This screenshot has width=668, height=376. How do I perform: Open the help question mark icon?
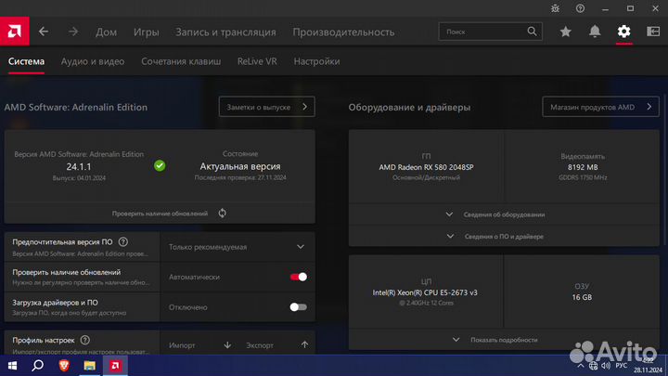point(580,8)
